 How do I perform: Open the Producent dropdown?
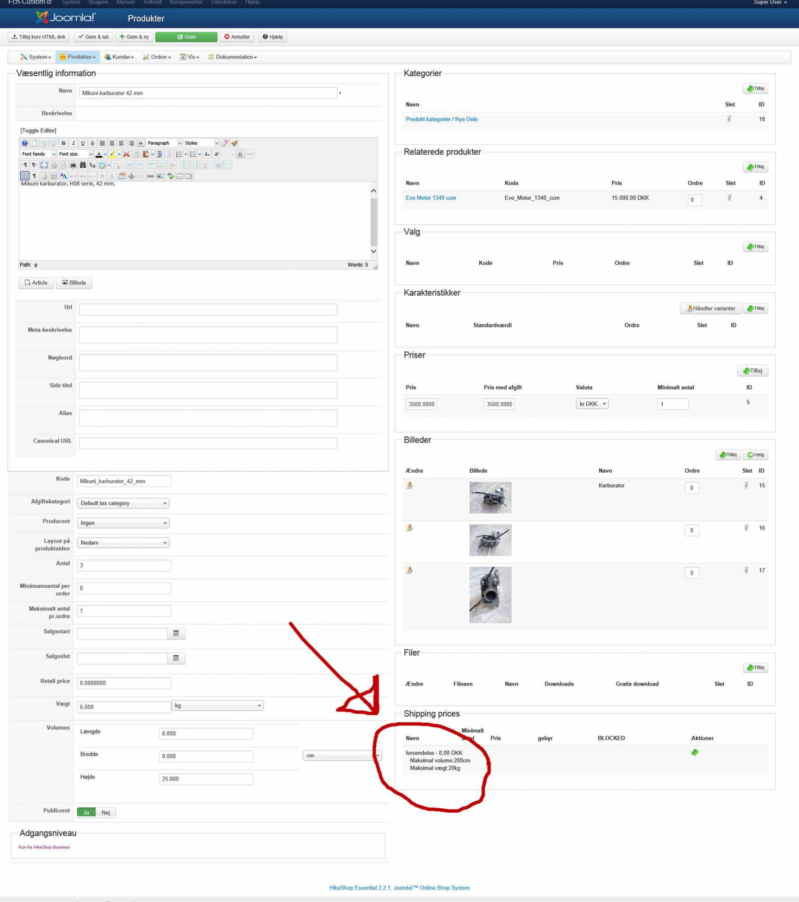click(123, 523)
